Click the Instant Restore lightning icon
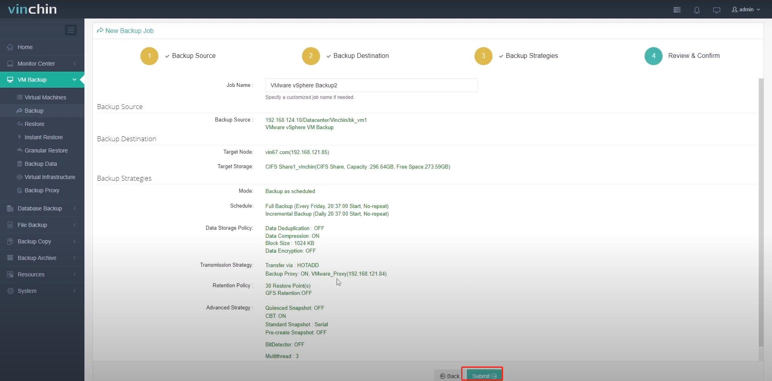Viewport: 772px width, 381px height. coord(19,137)
